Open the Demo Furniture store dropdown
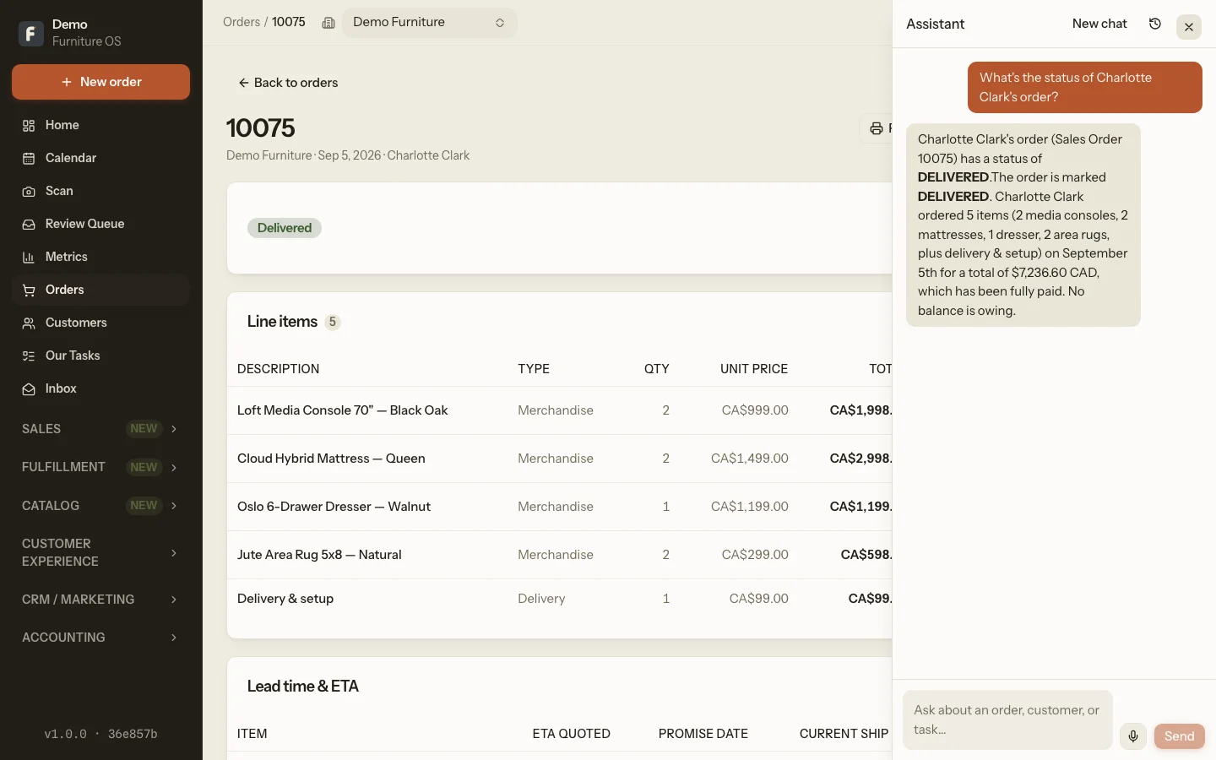1216x760 pixels. point(429,23)
